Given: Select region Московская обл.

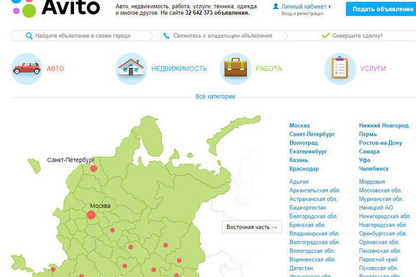Looking at the screenshot, I should (x=380, y=190).
